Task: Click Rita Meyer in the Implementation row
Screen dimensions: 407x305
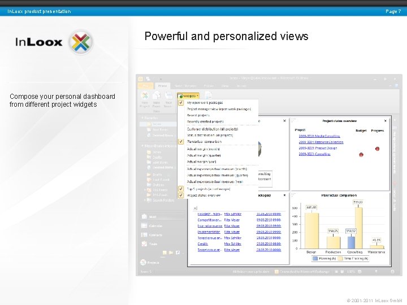Action: 232,232
